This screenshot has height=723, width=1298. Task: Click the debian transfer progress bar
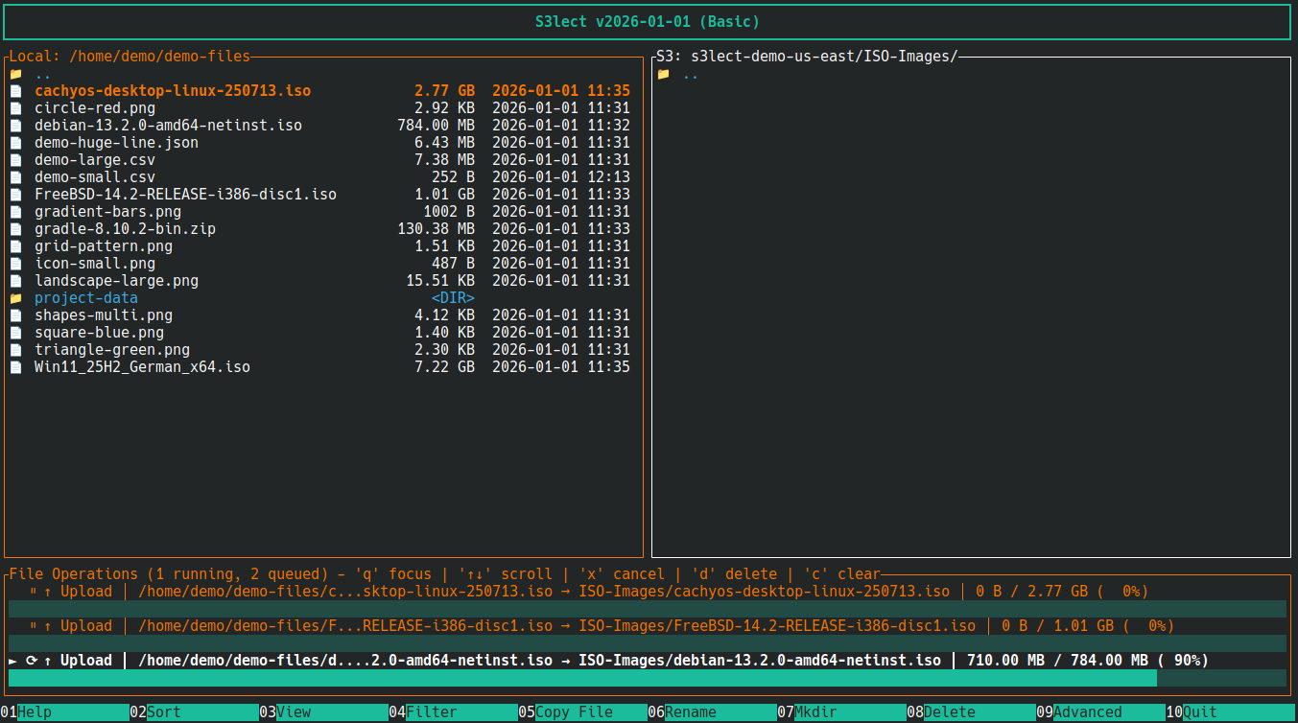tap(576, 677)
